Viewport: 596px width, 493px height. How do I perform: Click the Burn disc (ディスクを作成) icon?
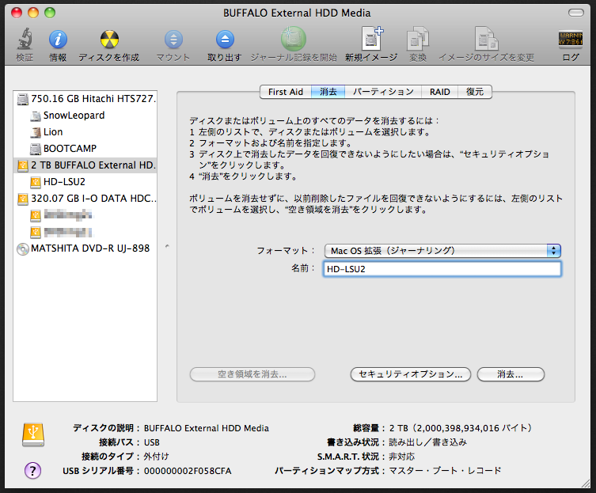pos(109,39)
